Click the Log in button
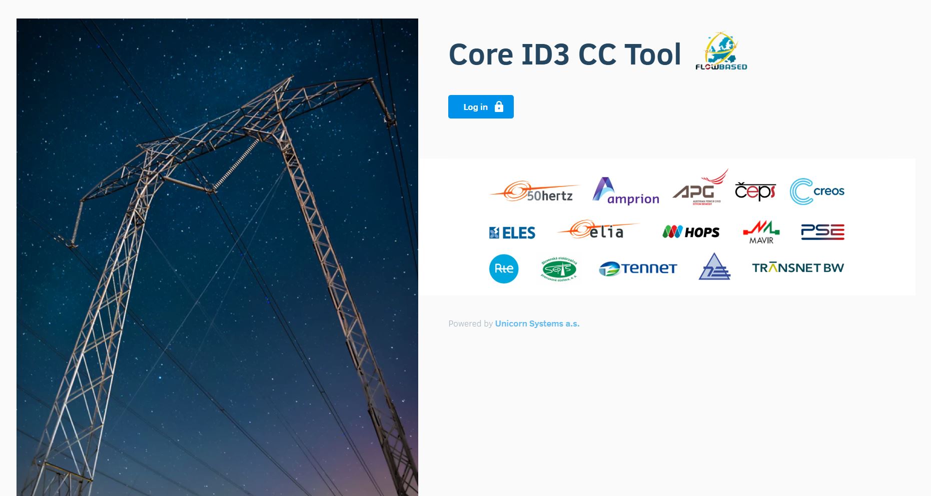The image size is (931, 496). [480, 107]
